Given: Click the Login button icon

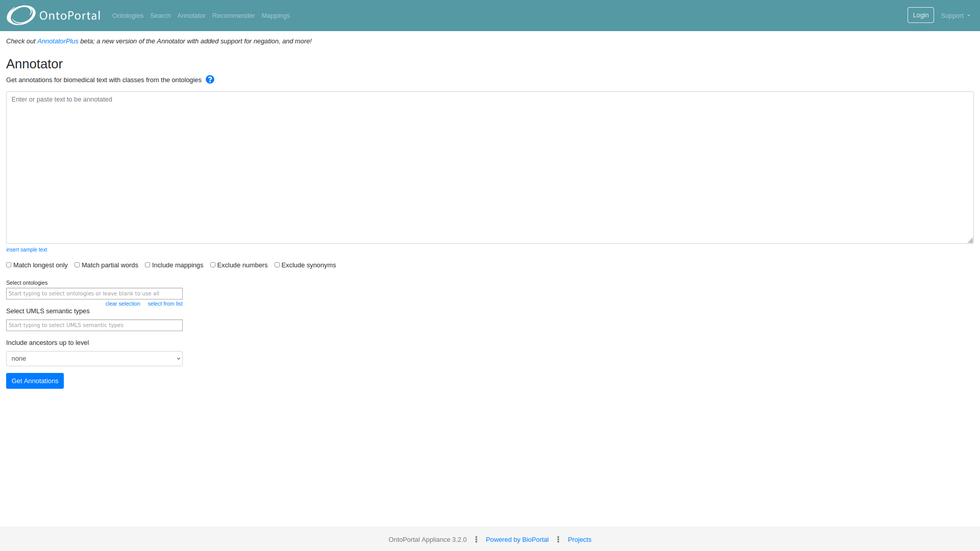Looking at the screenshot, I should 920,15.
